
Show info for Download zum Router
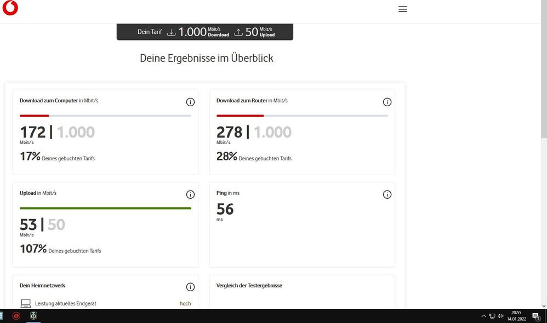tap(387, 102)
